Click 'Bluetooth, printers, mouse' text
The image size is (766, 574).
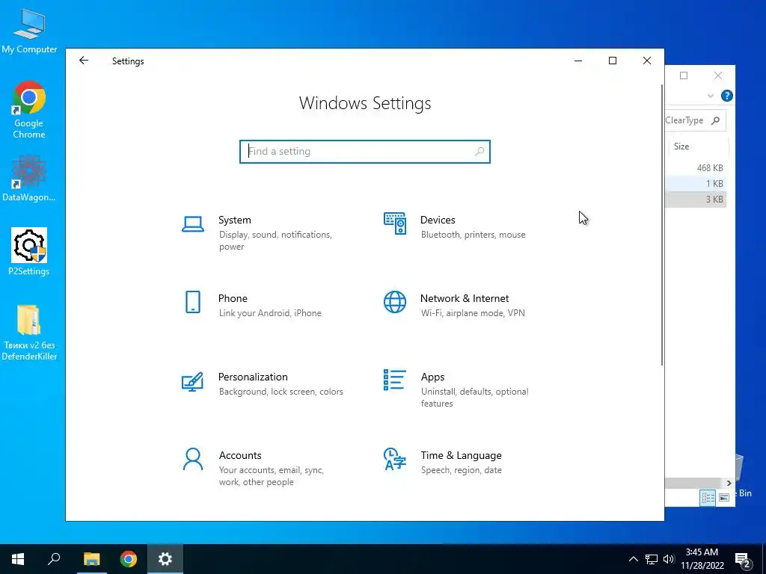click(473, 235)
